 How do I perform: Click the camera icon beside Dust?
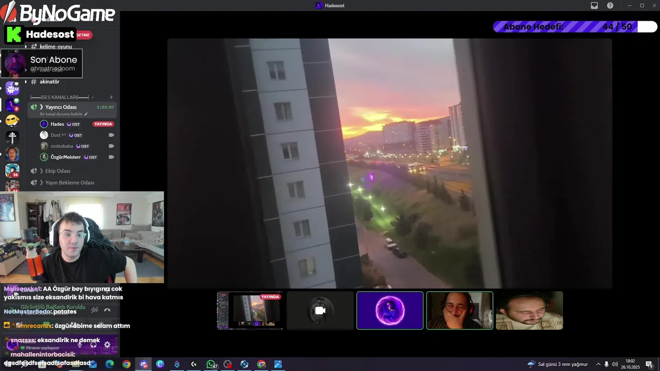(111, 135)
